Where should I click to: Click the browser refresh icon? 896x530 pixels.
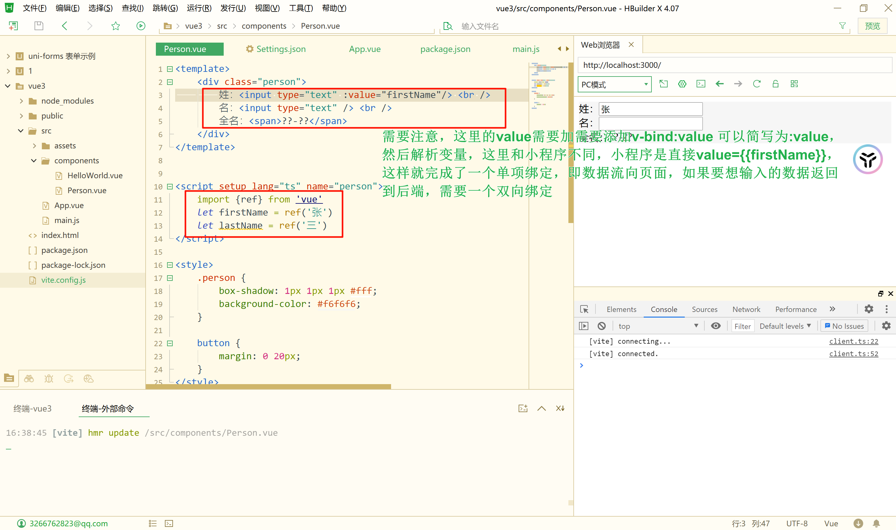point(756,84)
